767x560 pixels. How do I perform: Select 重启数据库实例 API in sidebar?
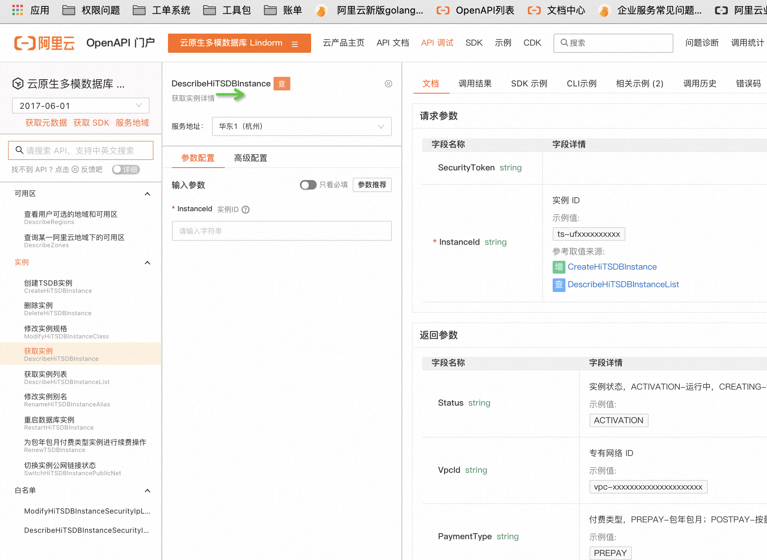pos(59,423)
